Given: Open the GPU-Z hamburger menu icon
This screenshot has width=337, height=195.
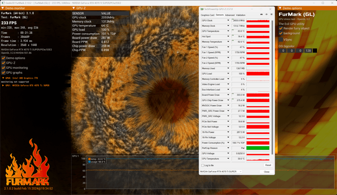Looking at the screenshot, I should point(272,15).
